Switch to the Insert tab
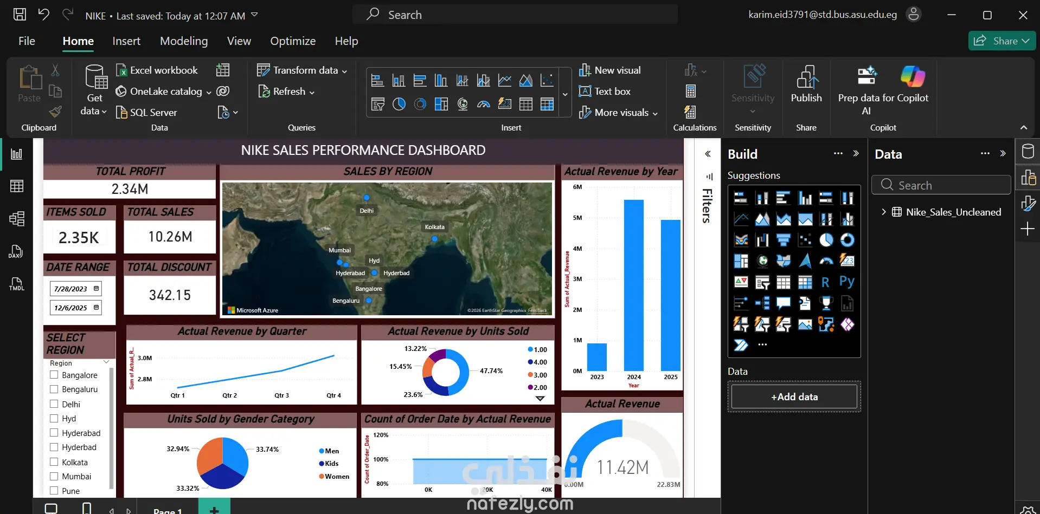 (x=126, y=41)
